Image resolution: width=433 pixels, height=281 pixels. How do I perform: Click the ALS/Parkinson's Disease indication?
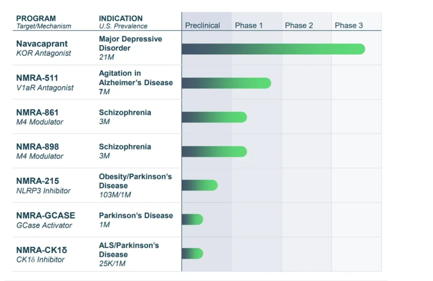[129, 250]
